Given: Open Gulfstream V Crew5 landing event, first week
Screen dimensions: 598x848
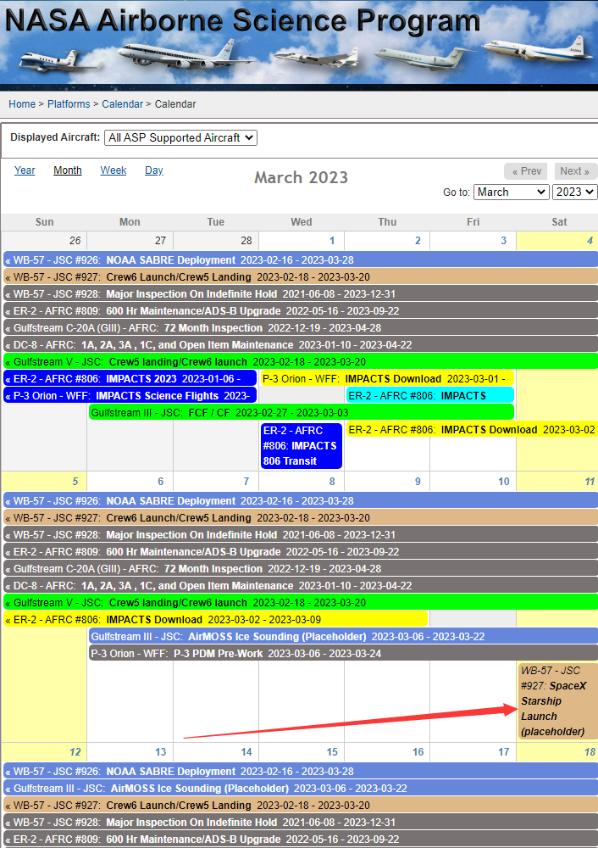Looking at the screenshot, I should pyautogui.click(x=301, y=362).
